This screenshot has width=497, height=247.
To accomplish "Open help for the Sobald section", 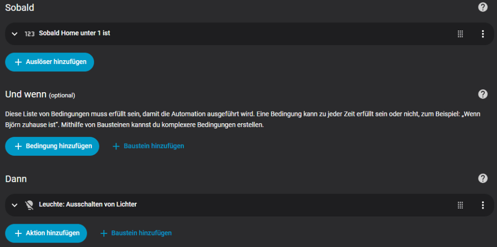I will click(x=482, y=7).
